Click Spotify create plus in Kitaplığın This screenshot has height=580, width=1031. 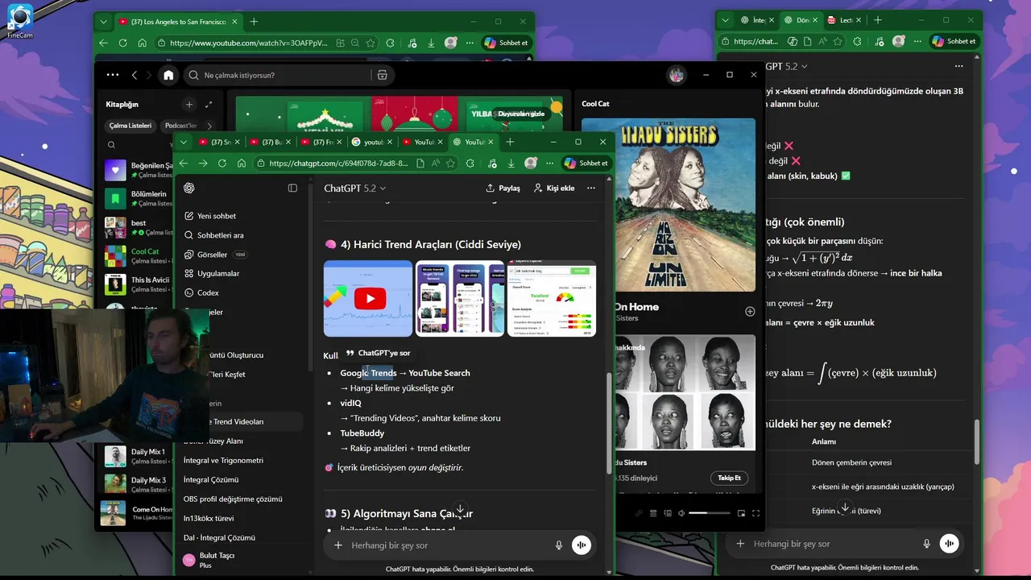[188, 105]
